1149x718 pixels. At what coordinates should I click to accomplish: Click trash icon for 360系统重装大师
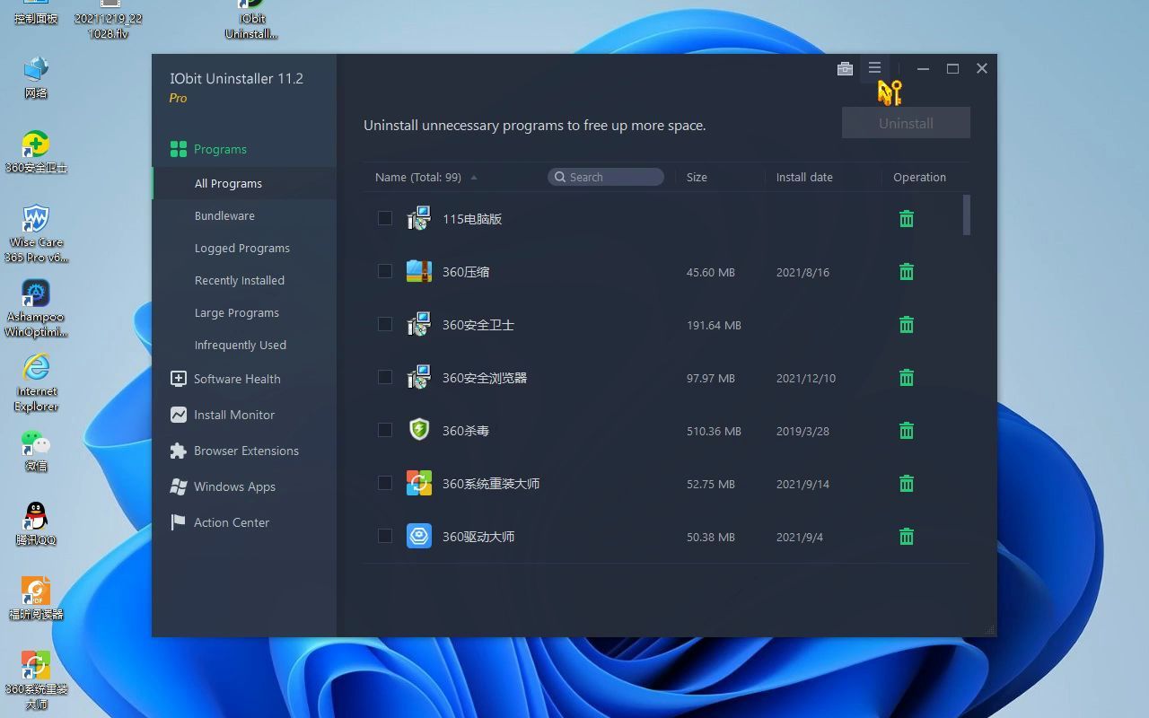(907, 484)
